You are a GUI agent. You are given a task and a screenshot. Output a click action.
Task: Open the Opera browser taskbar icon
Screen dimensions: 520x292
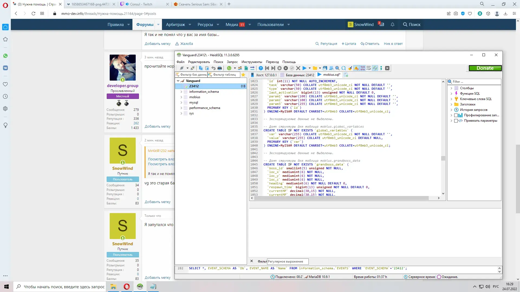tap(126, 287)
